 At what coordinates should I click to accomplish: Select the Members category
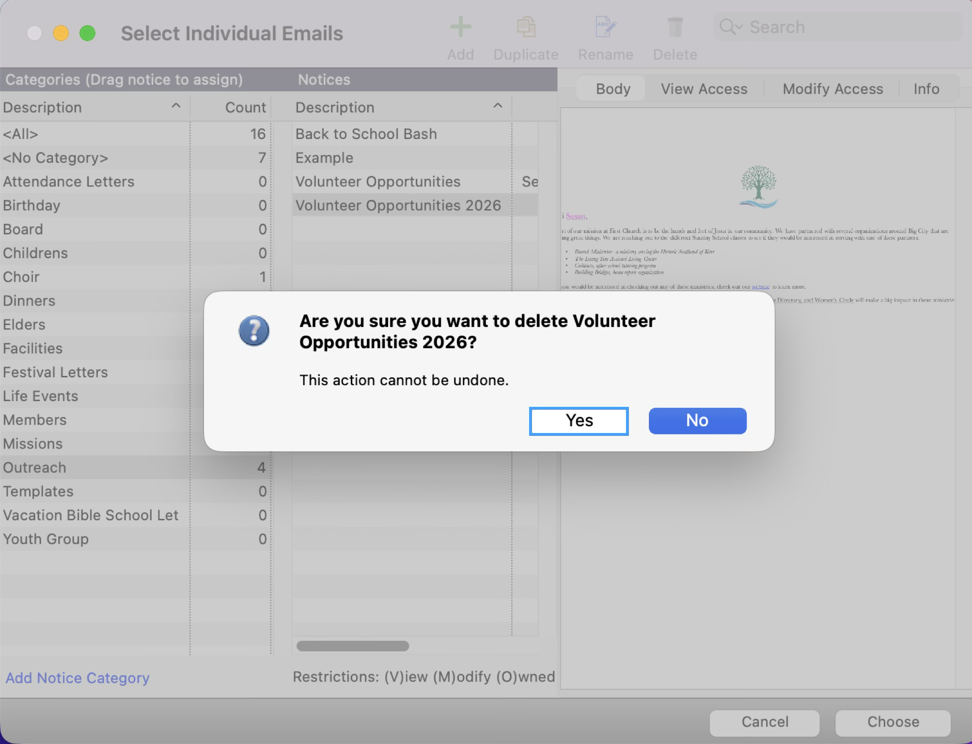[x=102, y=420]
